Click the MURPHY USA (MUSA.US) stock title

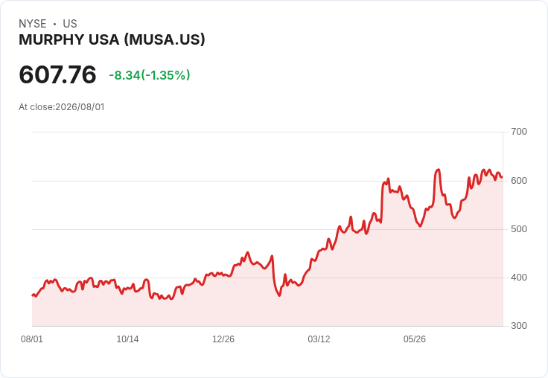pos(112,39)
